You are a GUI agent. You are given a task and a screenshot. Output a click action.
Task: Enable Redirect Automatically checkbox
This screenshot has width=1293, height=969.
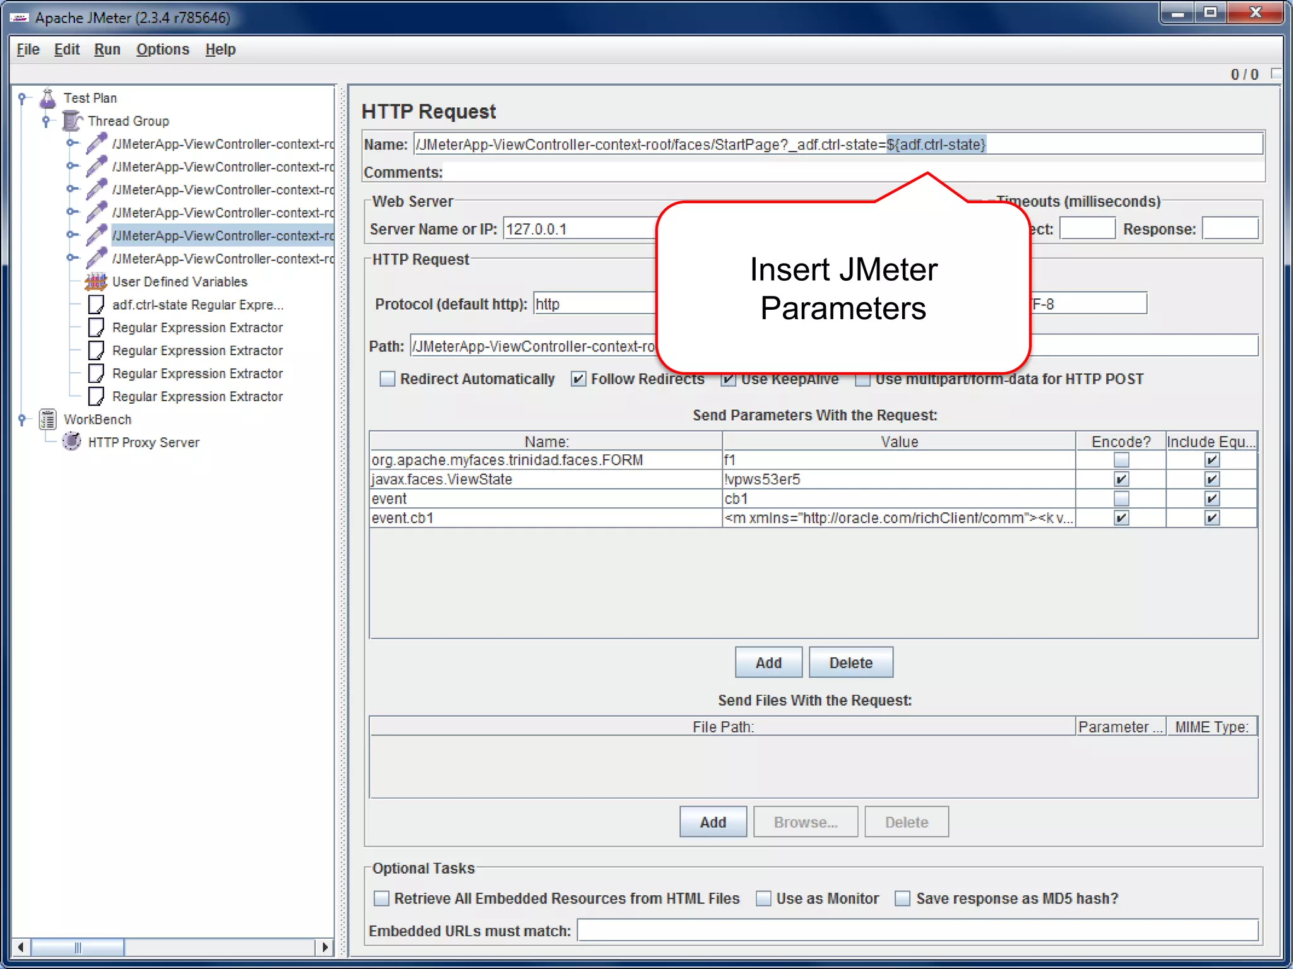[x=387, y=379]
